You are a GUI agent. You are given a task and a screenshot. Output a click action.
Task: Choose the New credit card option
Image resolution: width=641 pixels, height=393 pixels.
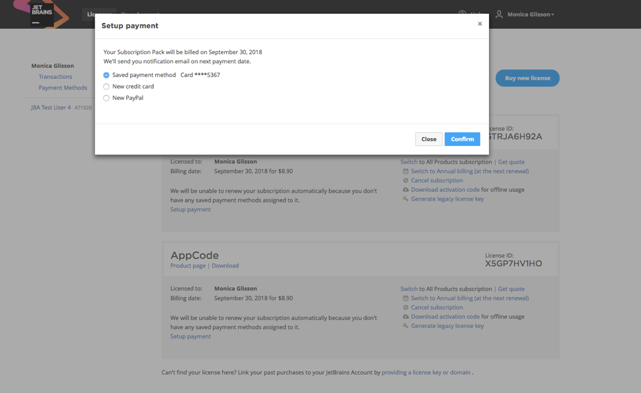(107, 87)
